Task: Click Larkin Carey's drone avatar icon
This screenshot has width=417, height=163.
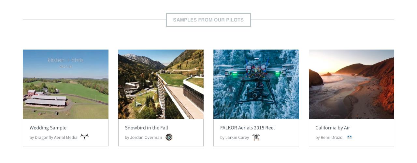Action: (256, 137)
